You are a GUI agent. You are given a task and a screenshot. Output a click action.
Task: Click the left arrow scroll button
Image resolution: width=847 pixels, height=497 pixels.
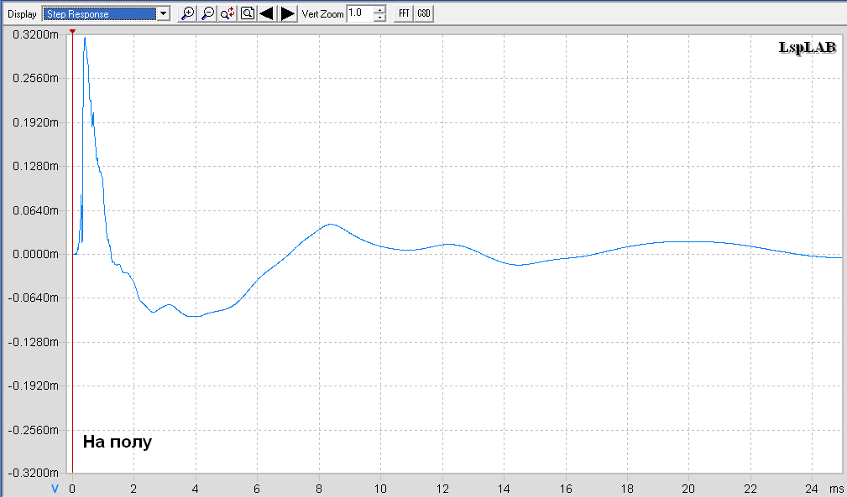click(267, 13)
